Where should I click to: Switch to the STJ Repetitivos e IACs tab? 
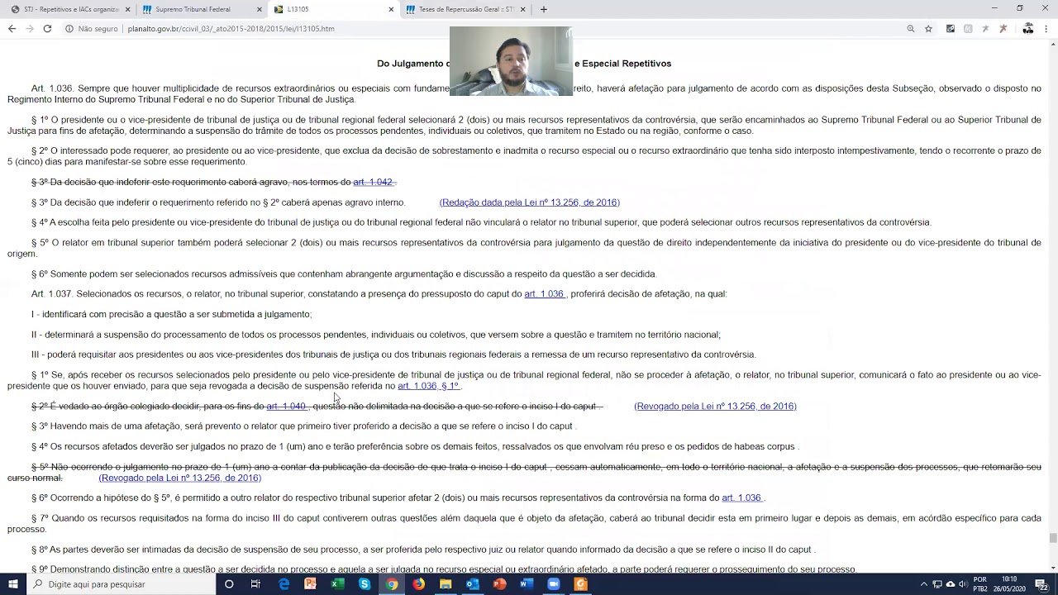point(69,9)
